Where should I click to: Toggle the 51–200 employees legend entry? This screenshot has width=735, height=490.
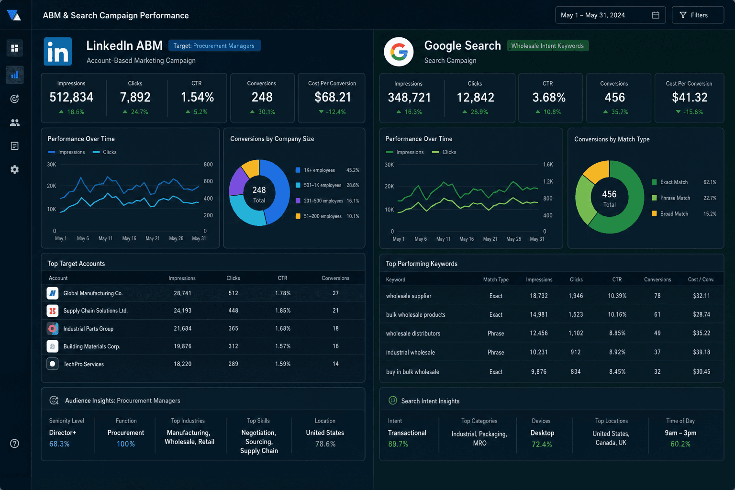pos(327,216)
